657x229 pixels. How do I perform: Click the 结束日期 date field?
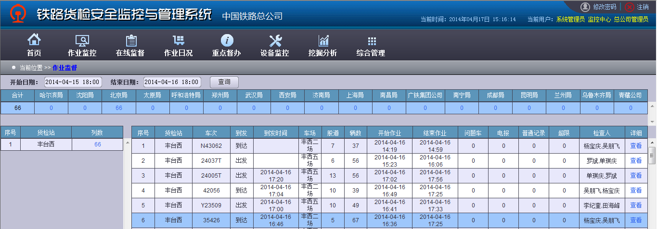[172, 82]
